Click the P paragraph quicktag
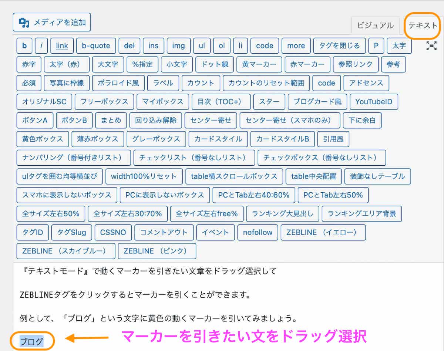 [x=376, y=46]
